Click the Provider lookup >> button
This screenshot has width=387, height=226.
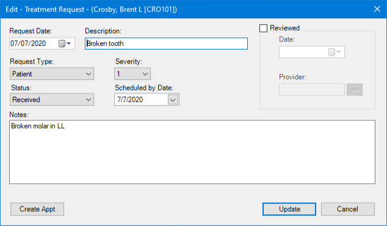tap(355, 90)
